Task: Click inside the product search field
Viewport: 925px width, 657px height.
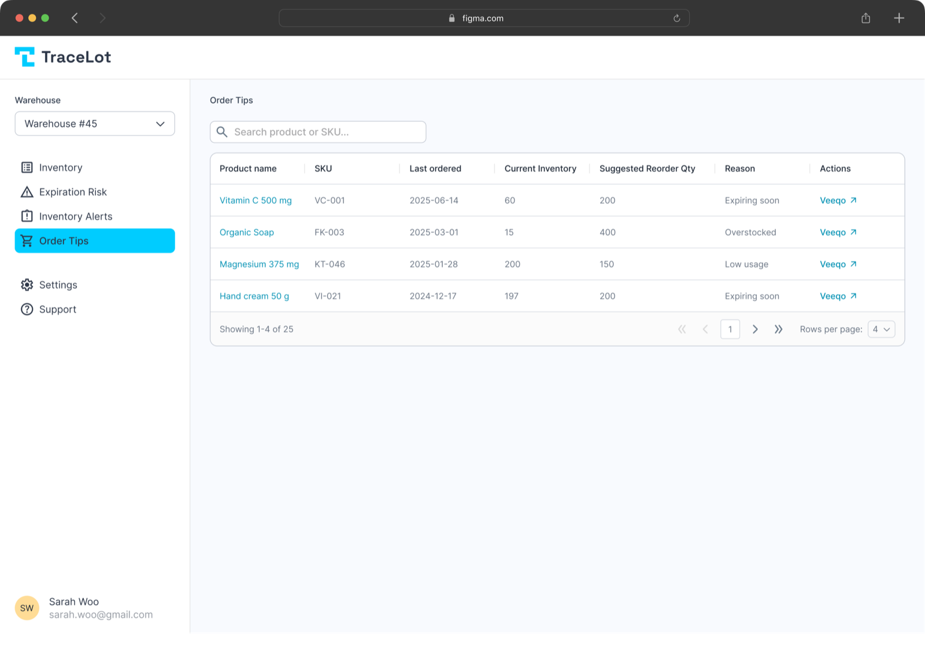Action: (318, 132)
